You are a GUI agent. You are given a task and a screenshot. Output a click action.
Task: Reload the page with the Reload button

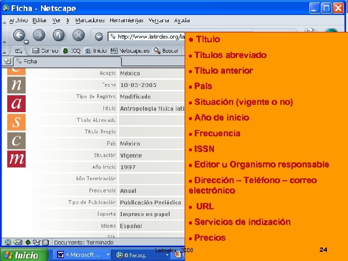tap(58, 35)
